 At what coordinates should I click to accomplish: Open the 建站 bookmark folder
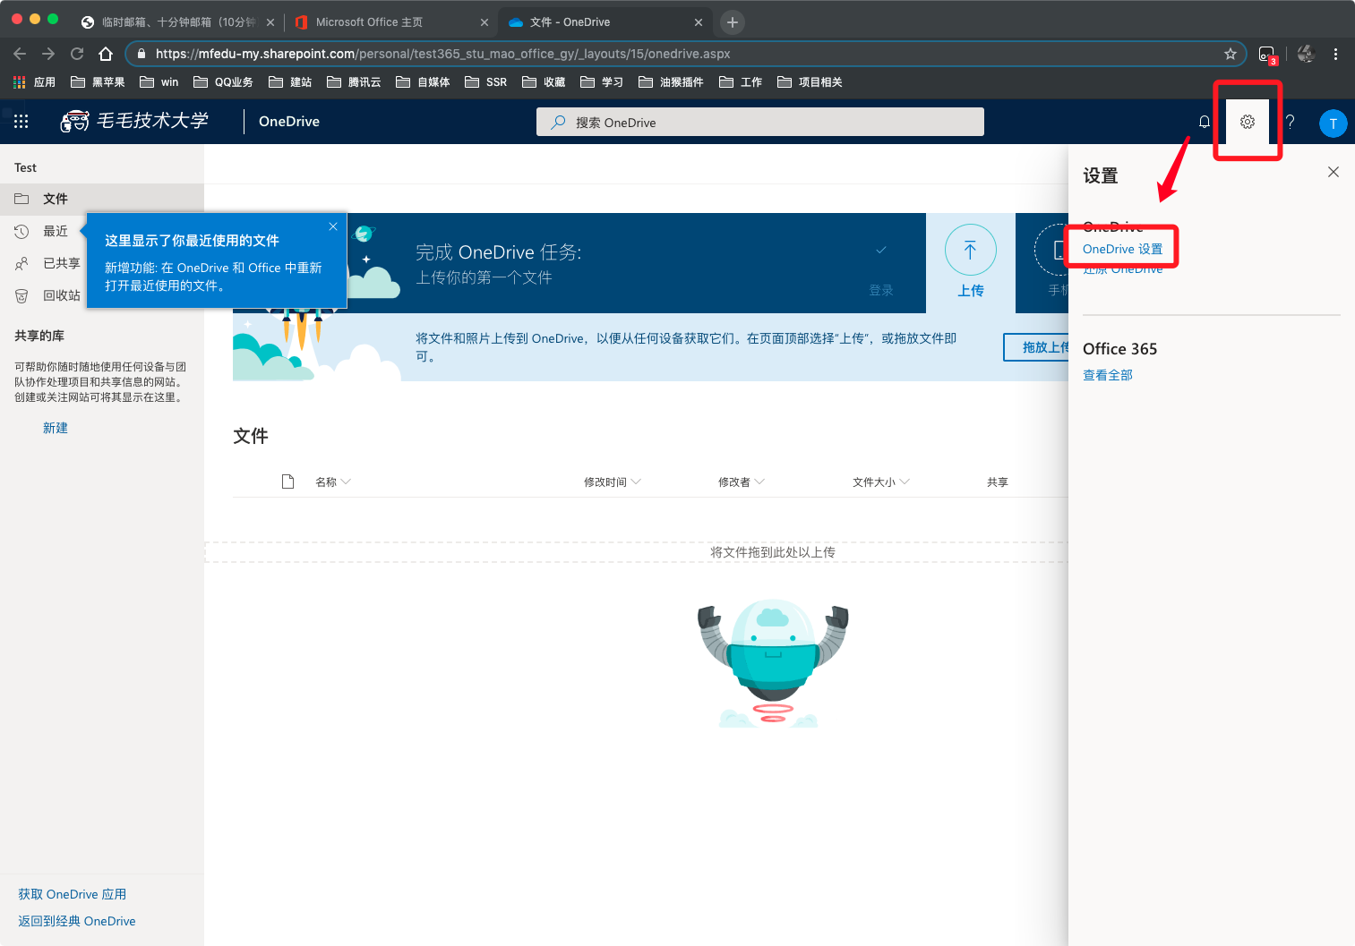coord(290,82)
